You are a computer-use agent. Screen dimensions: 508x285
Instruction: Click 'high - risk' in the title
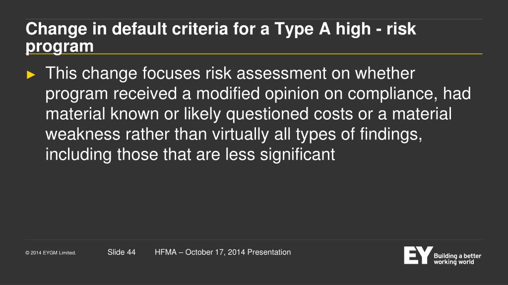pyautogui.click(x=376, y=29)
